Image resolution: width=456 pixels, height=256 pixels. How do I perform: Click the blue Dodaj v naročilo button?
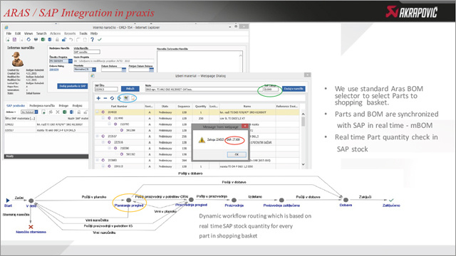294,88
